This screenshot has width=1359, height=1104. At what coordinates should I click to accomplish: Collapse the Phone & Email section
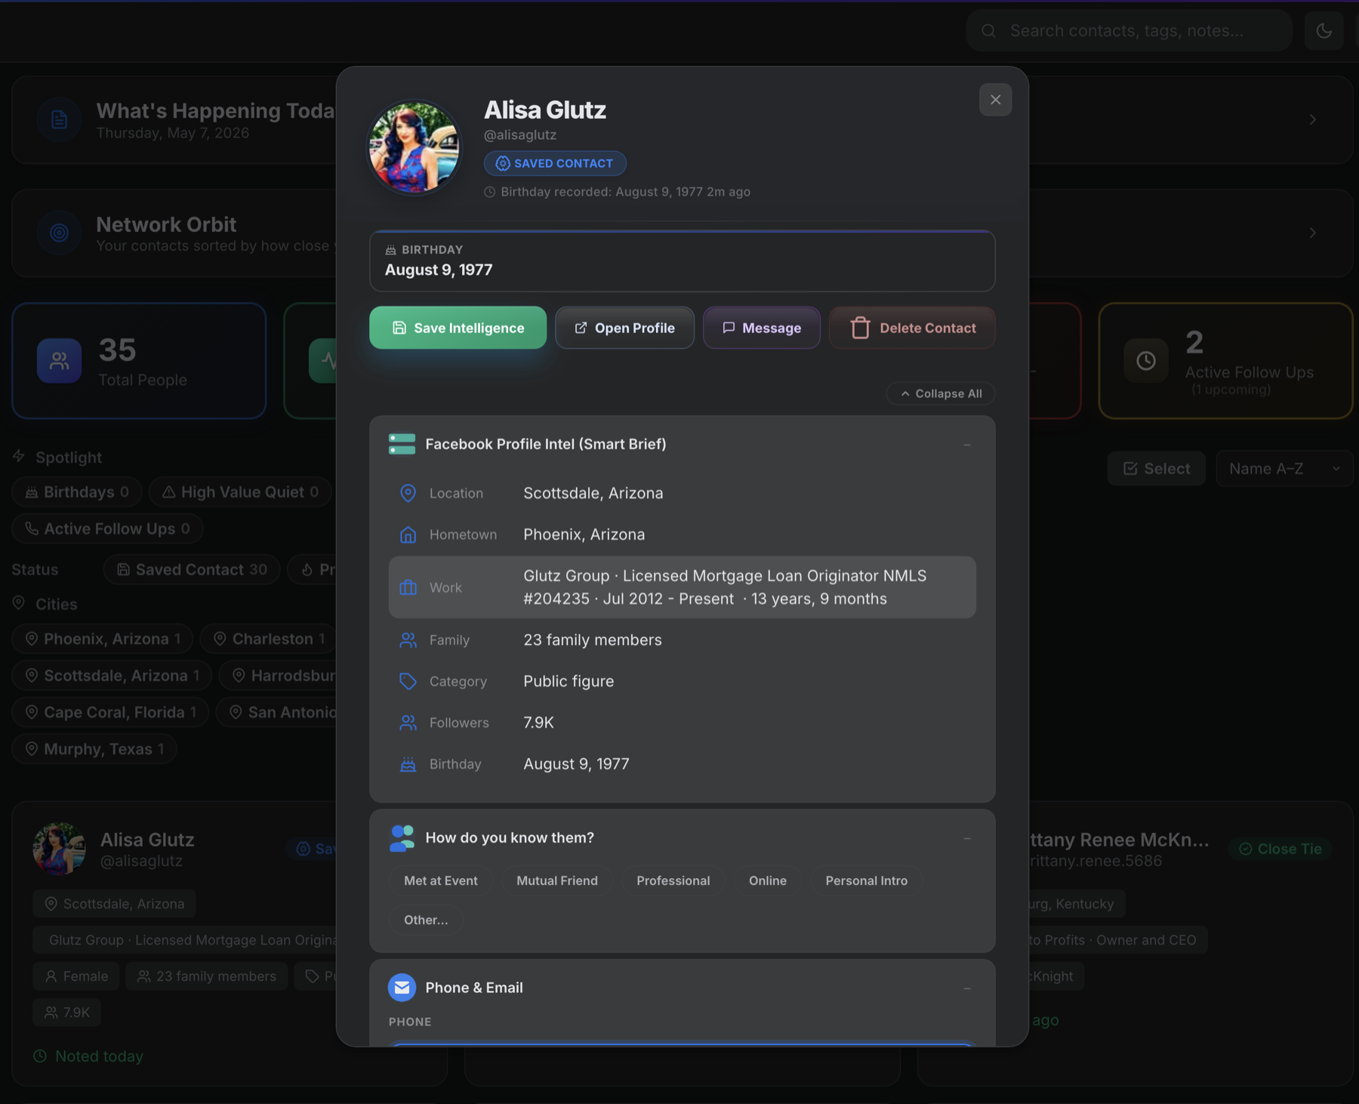click(x=966, y=988)
